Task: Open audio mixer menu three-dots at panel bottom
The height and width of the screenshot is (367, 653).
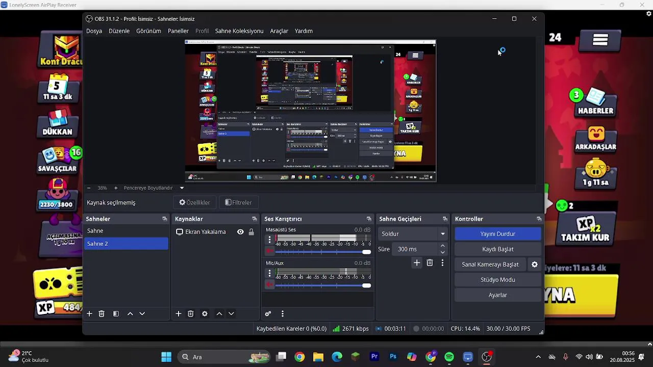Action: click(282, 314)
